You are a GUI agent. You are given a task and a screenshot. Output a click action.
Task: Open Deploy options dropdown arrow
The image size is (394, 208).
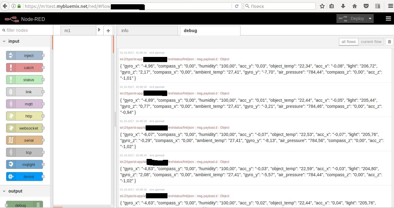(370, 18)
